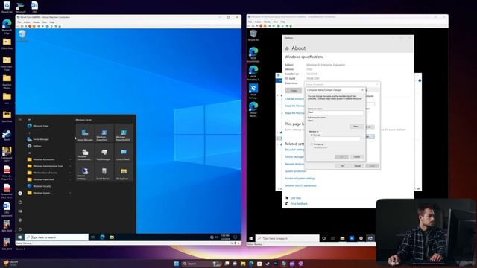Screen dimensions: 477x268
Task: Click Server1 VM taskbar search box
Action: (x=57, y=237)
